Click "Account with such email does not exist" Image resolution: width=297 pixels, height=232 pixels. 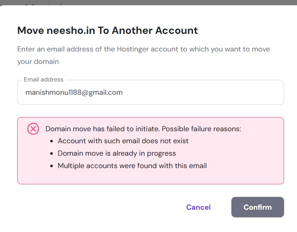point(123,141)
